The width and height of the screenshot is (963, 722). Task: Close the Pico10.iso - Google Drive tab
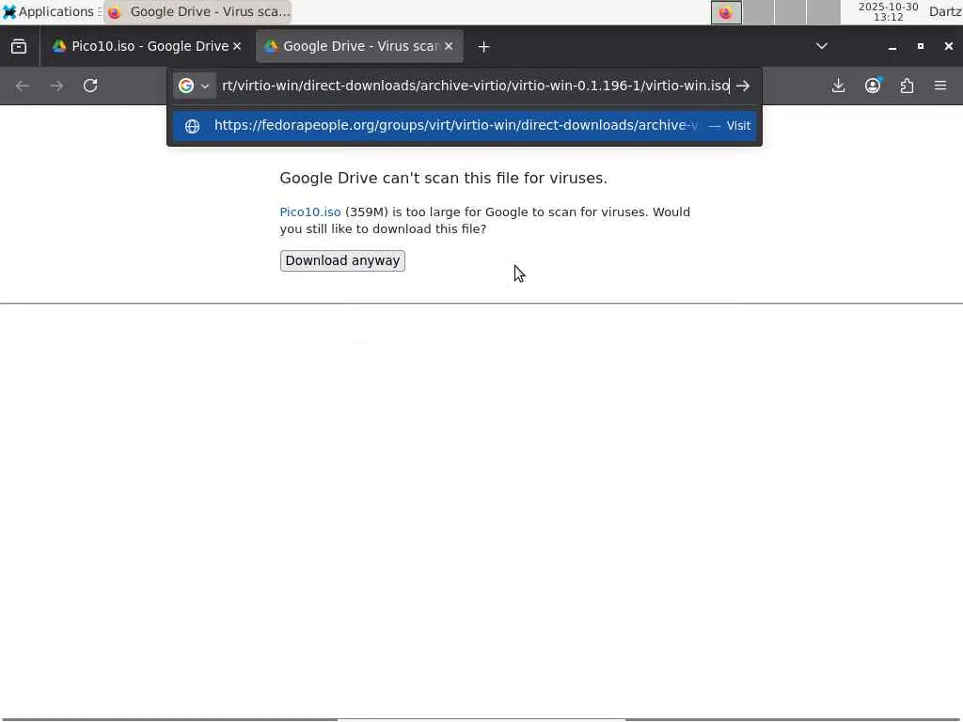[x=237, y=46]
